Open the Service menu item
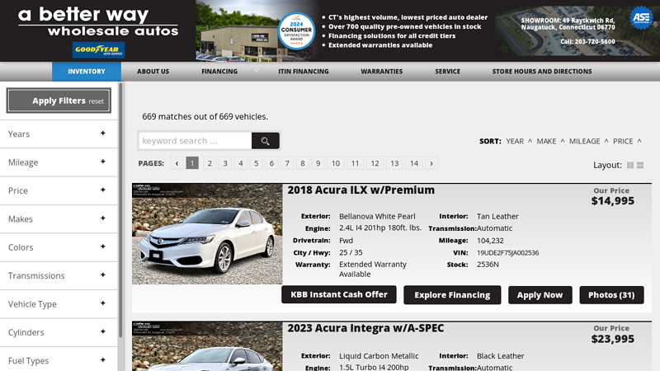This screenshot has height=371, width=660. coord(447,72)
